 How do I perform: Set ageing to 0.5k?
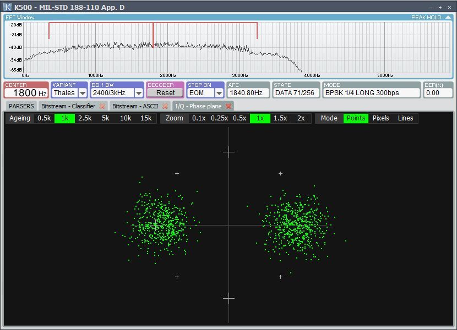(44, 118)
